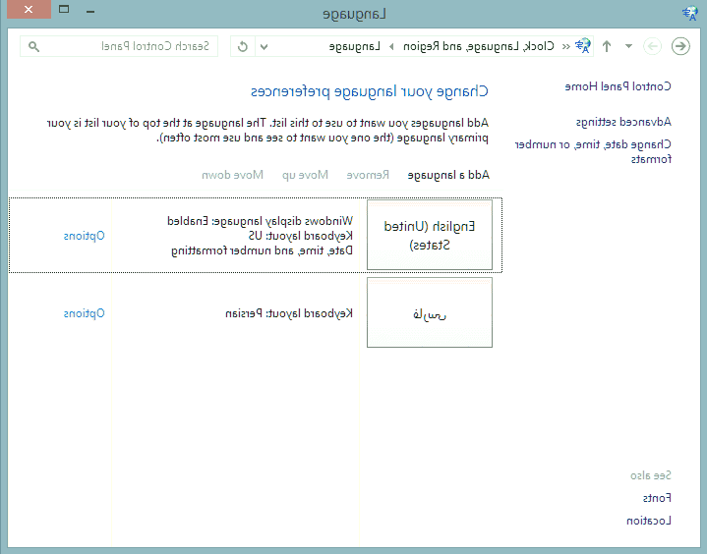The height and width of the screenshot is (554, 707).
Task: Open the recent locations dropdown arrow
Action: (x=628, y=46)
